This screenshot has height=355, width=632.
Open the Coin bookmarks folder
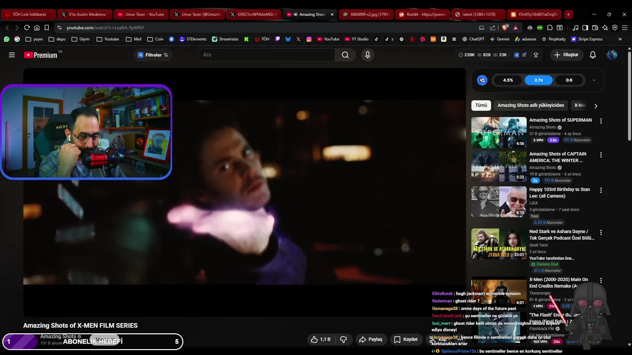tap(155, 39)
